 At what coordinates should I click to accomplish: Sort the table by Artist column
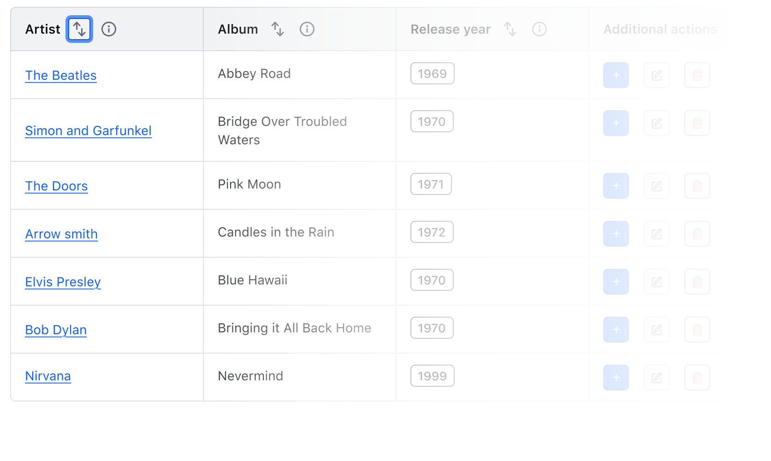tap(79, 29)
